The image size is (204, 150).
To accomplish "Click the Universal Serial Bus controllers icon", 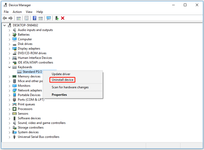I will pos(14,137).
